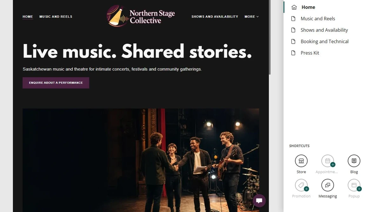Screen dimensions: 381x212
Task: Click the Shows and Availability page icon
Action: 294,30
